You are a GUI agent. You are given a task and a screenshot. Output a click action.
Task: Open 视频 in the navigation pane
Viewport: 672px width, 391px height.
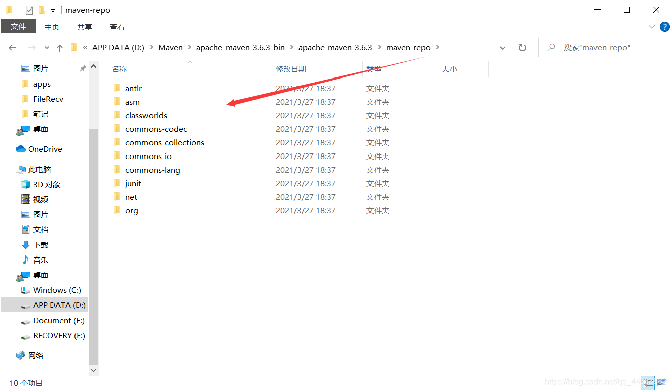point(41,199)
